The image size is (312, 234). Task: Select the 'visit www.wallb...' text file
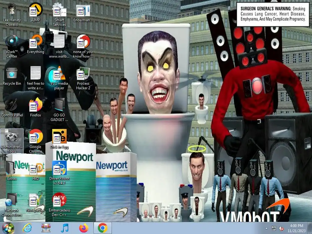(59, 47)
